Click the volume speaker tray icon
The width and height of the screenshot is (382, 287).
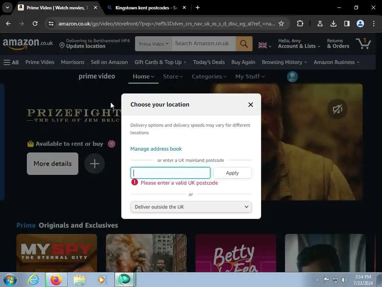pyautogui.click(x=344, y=280)
